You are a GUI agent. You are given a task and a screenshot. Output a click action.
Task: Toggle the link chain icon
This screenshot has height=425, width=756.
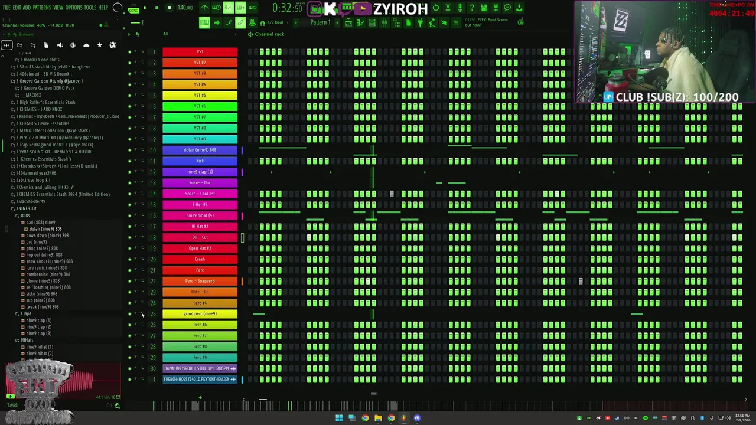(240, 22)
